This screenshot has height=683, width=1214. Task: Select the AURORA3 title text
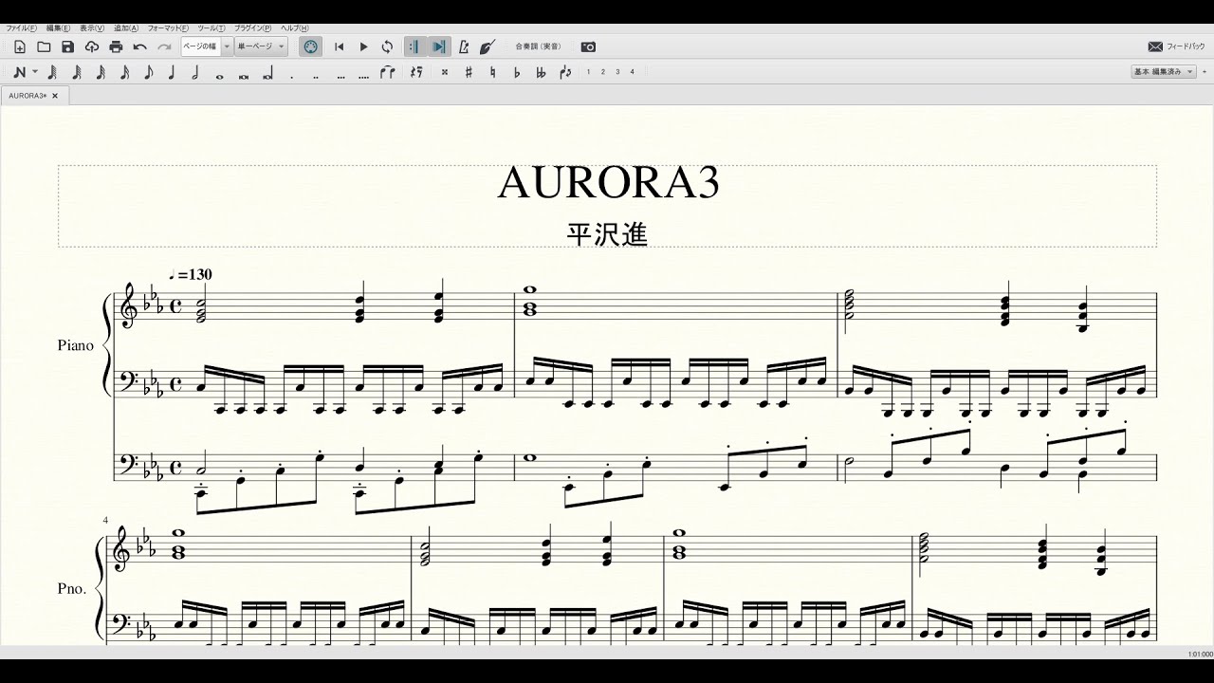coord(608,183)
